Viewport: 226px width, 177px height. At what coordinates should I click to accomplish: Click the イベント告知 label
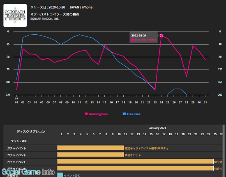pyautogui.click(x=72, y=175)
